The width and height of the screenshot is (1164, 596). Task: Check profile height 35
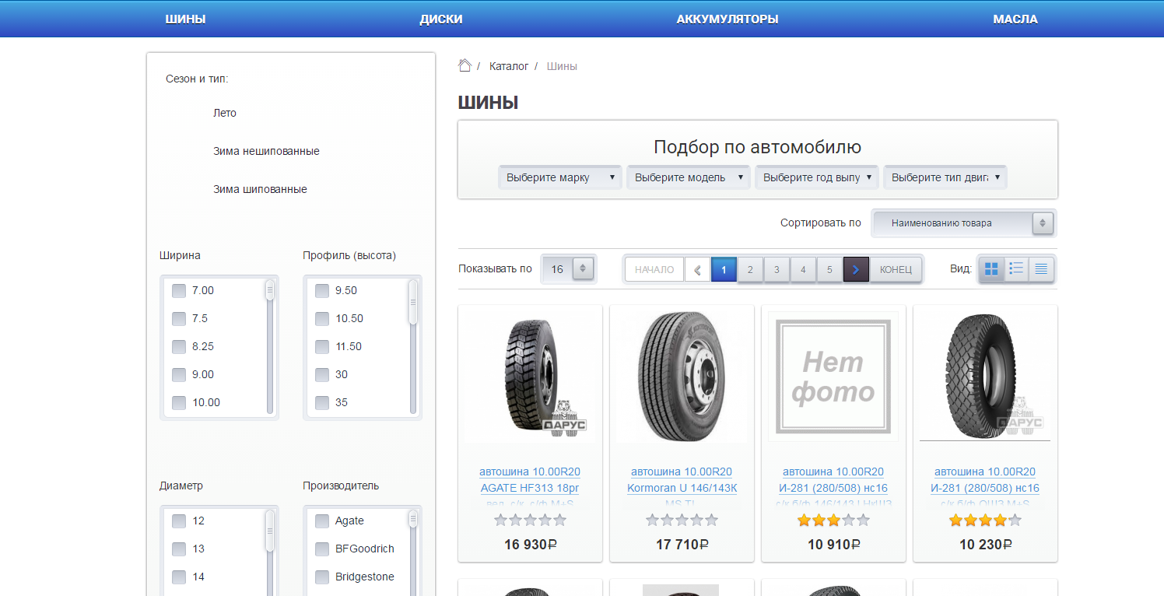pos(322,402)
